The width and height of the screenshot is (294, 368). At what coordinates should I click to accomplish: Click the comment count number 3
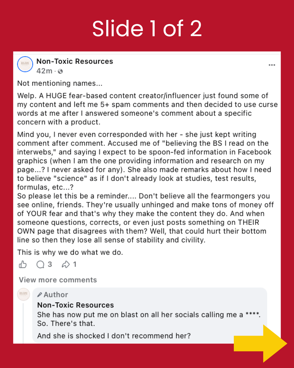(50, 264)
